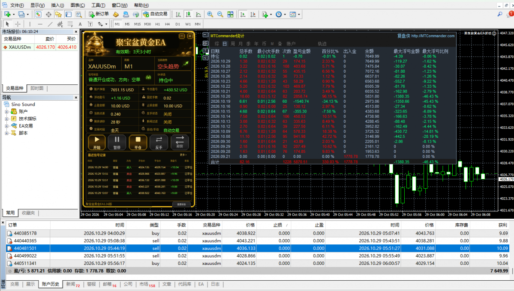Expand the 技术指标 indicators tree node
514x291 pixels.
[6, 119]
